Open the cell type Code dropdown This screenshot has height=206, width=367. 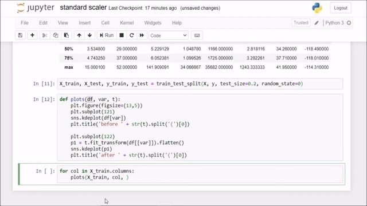(169, 35)
